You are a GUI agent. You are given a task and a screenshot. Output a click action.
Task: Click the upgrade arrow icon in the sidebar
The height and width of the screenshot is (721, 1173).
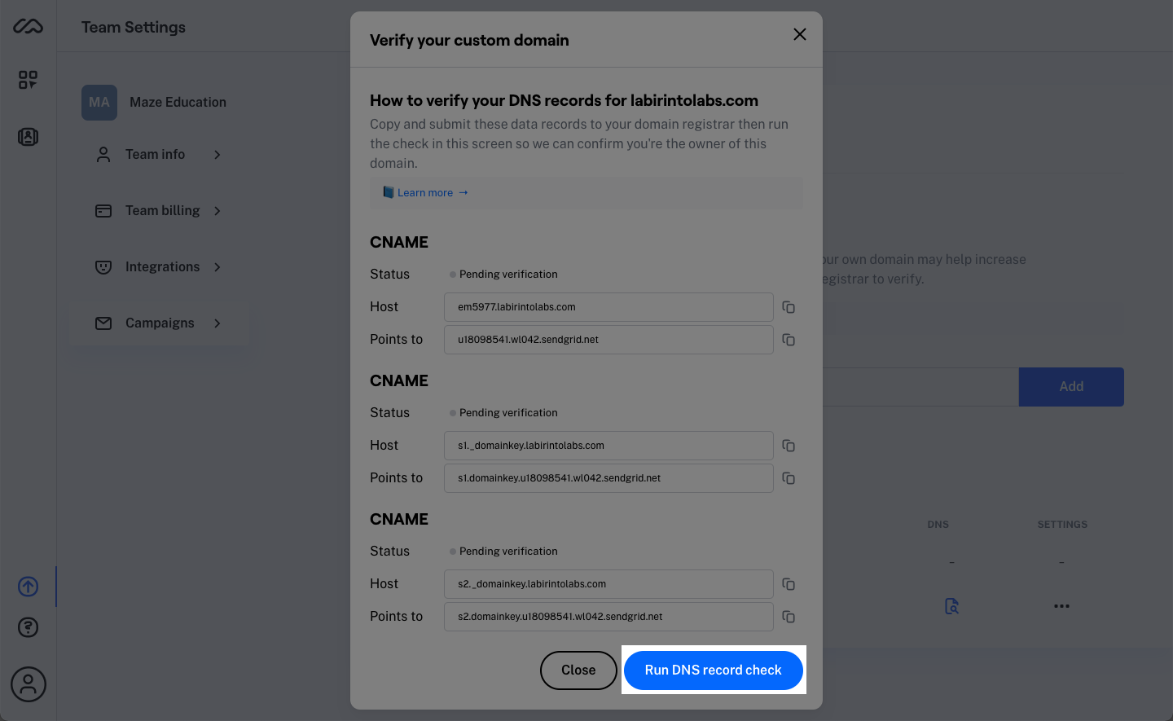[28, 587]
